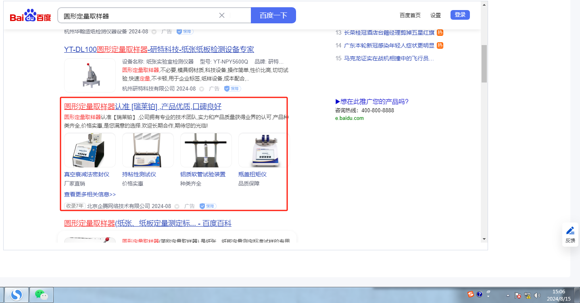Viewport: 580px width, 303px height.
Task: Click the 热 badge on hot item 13
Action: tap(440, 33)
